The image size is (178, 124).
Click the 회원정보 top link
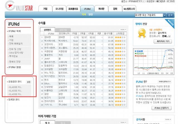[x=151, y=1]
